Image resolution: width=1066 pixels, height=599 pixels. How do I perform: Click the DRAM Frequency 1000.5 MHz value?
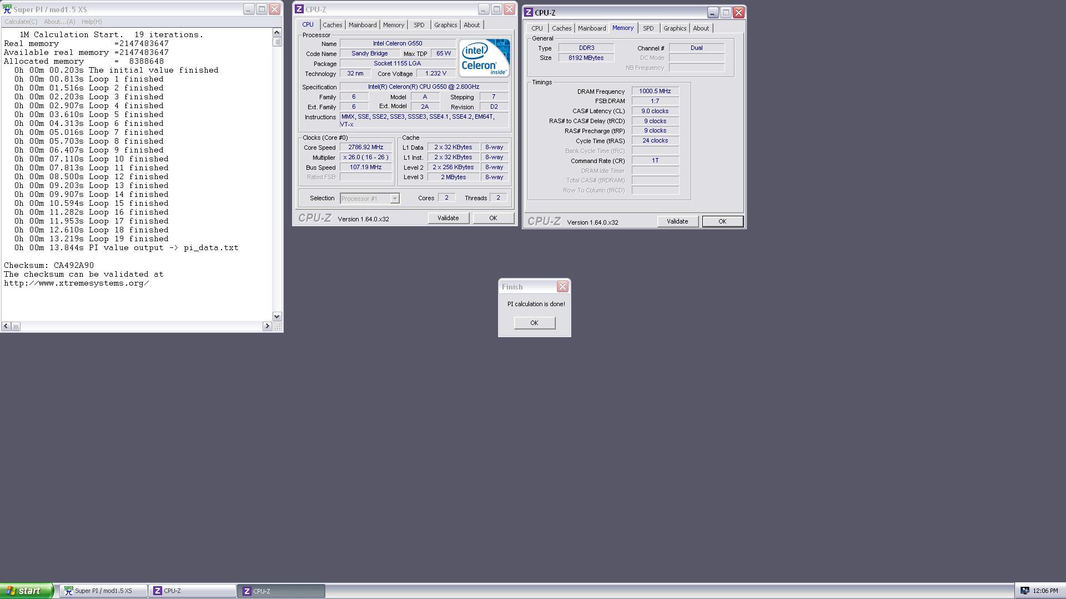pos(655,92)
